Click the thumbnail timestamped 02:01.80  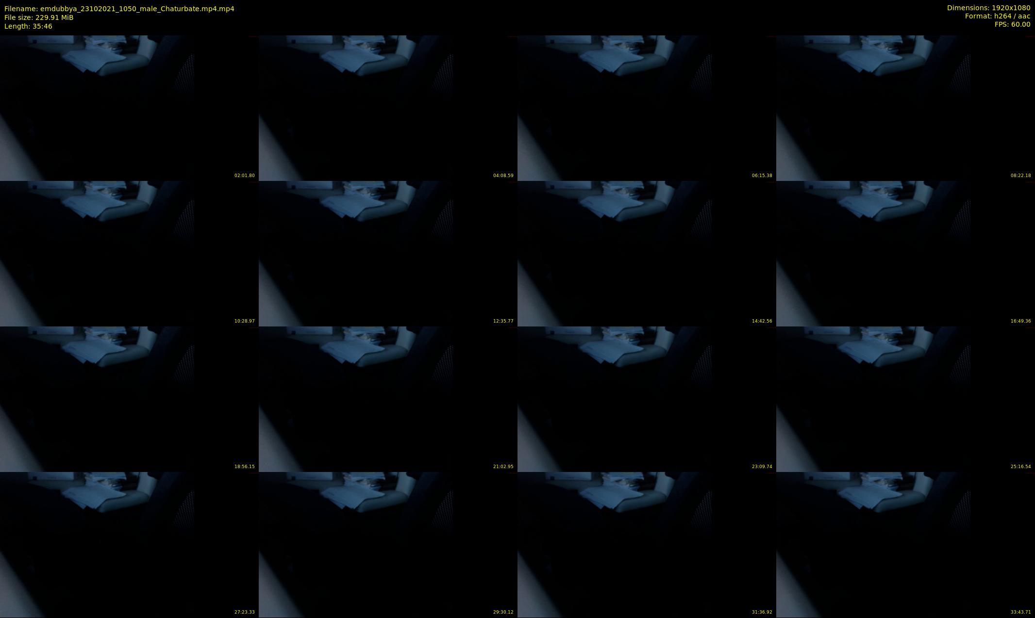coord(129,108)
